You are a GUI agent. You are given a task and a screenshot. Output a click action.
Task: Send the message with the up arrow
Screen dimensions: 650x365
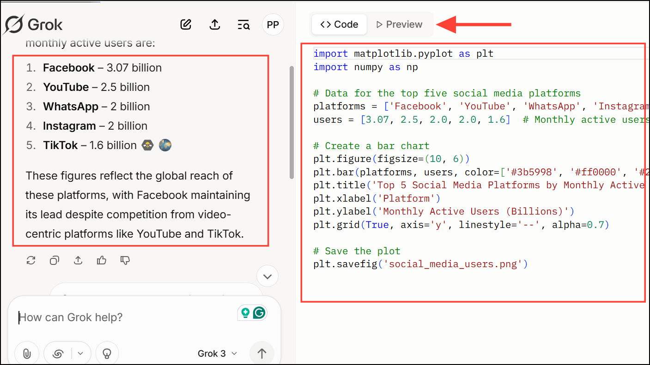262,353
